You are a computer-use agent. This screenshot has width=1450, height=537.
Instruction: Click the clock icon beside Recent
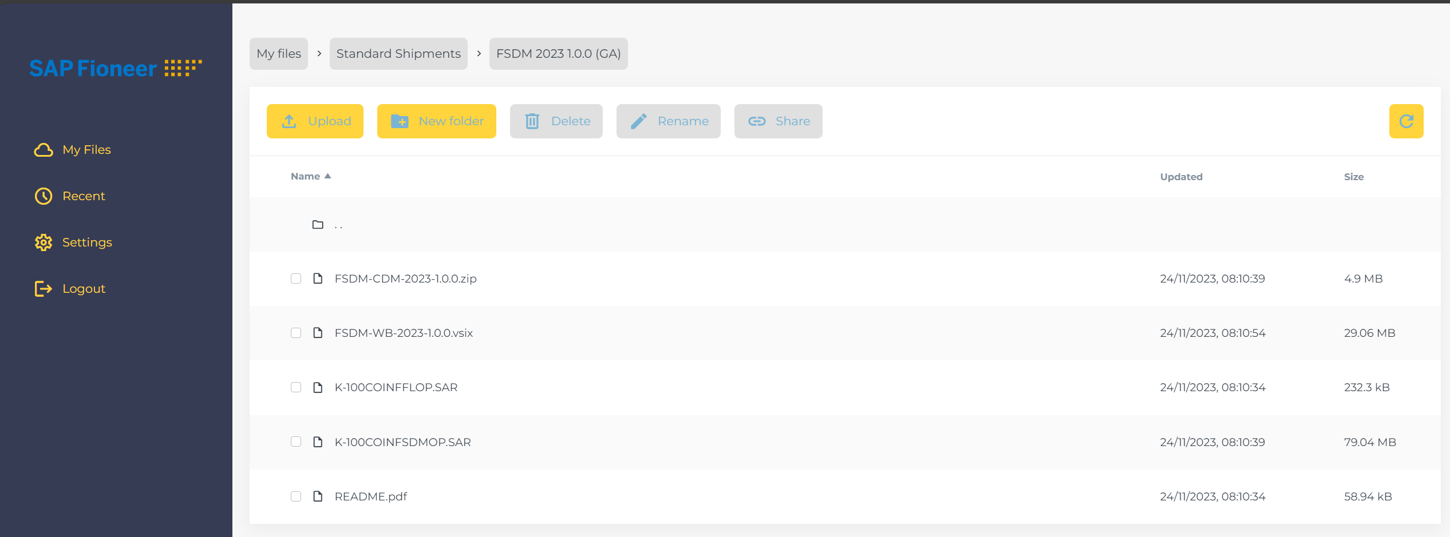tap(44, 196)
